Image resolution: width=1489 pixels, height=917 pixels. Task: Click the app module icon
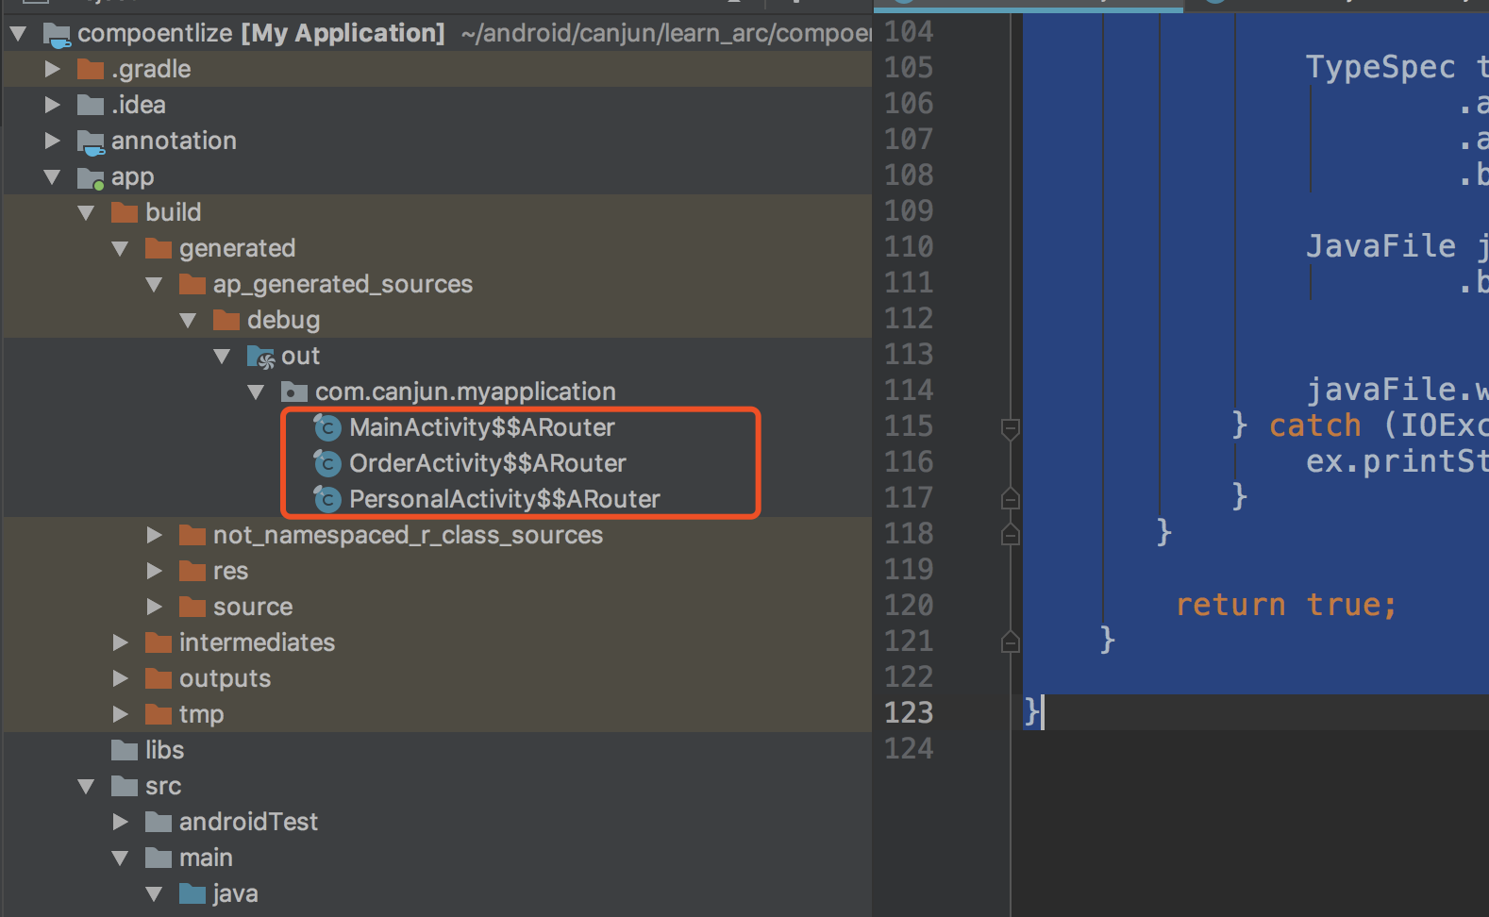point(91,178)
